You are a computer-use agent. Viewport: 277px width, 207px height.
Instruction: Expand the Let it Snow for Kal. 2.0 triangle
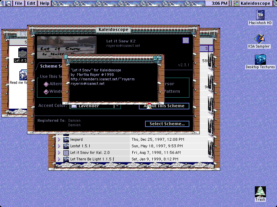click(59, 152)
